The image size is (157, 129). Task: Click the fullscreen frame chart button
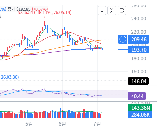[x=122, y=11]
